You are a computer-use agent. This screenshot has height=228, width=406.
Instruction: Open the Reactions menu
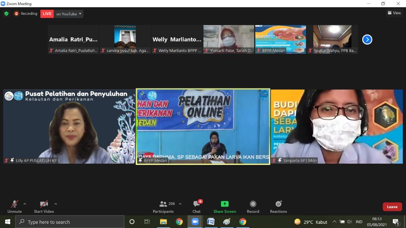point(278,207)
